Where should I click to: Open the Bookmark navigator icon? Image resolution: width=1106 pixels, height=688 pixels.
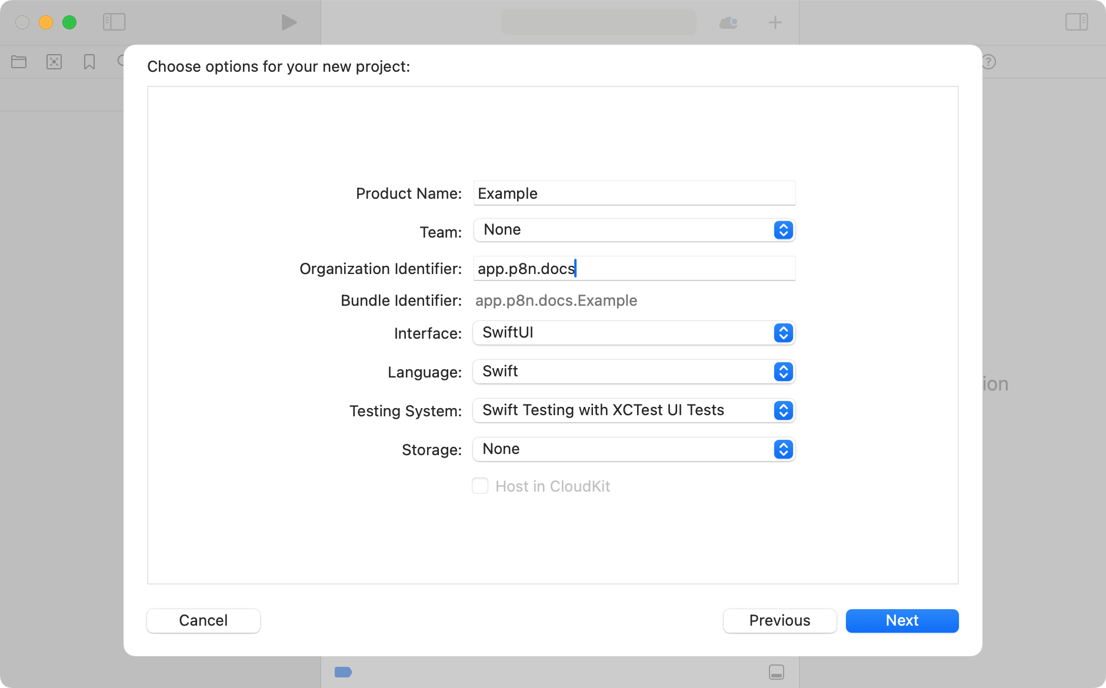89,62
